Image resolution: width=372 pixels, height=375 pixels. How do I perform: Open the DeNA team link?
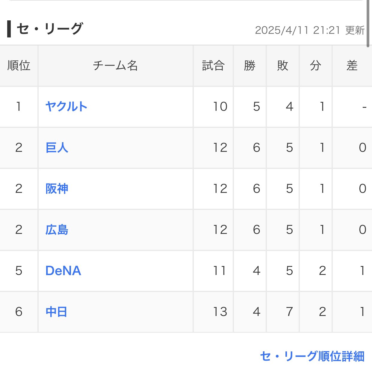63,271
